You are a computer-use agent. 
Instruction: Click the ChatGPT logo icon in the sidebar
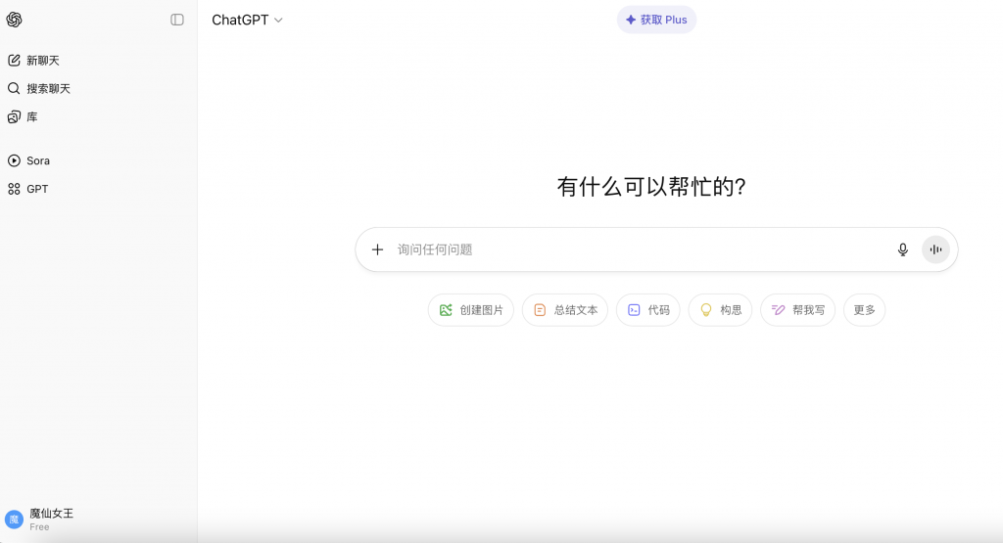14,20
